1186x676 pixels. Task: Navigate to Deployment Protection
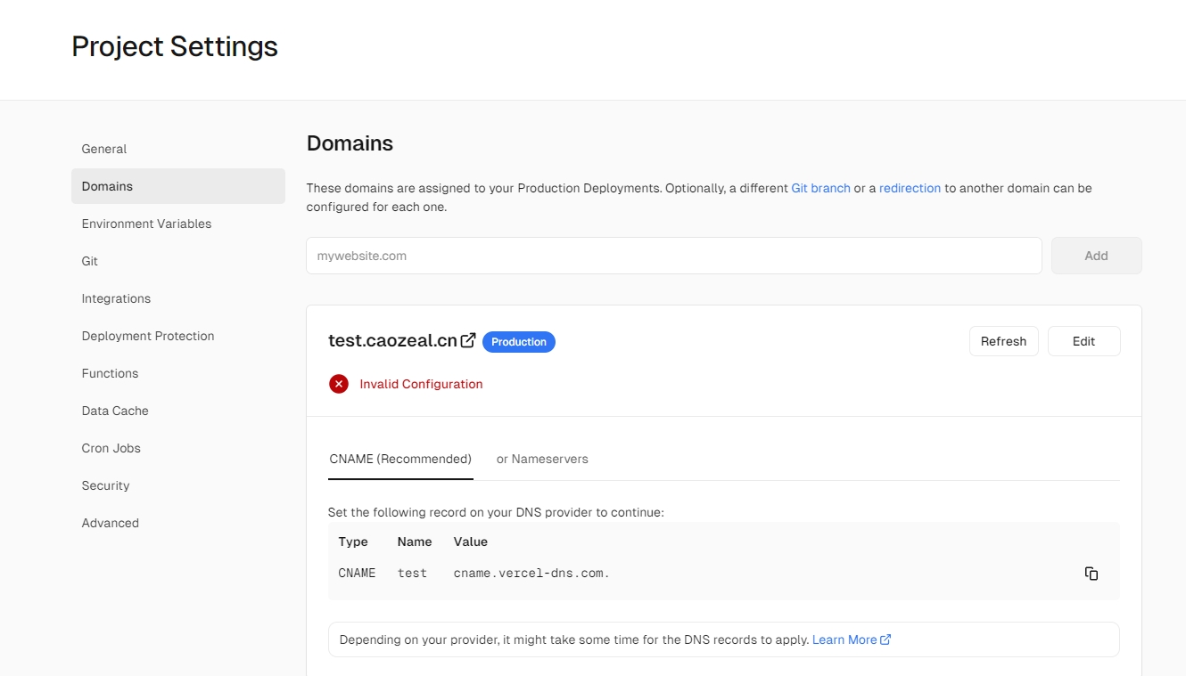point(148,336)
